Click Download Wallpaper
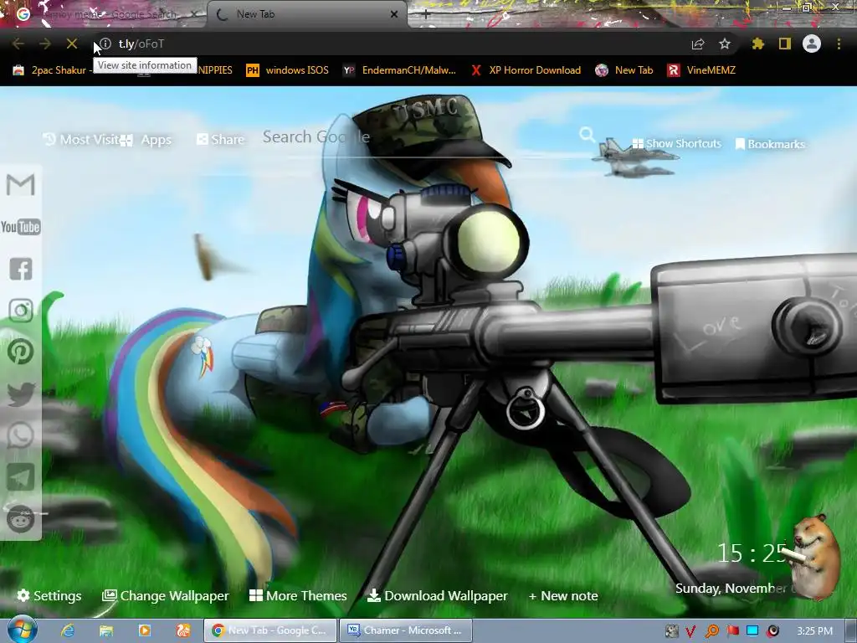 pyautogui.click(x=437, y=595)
